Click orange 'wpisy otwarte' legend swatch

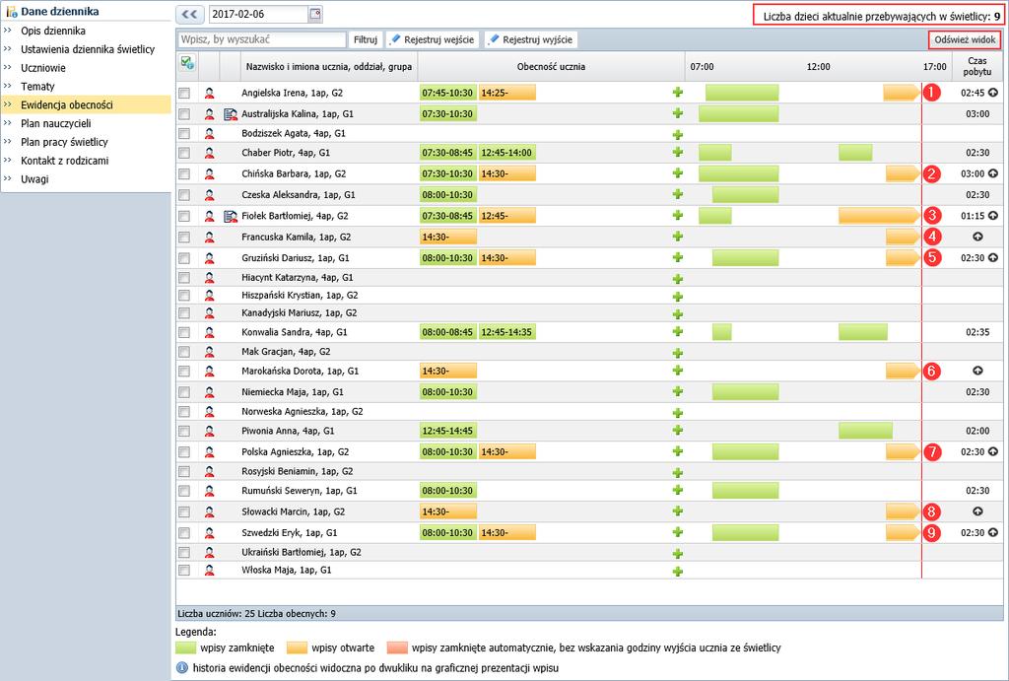click(x=297, y=647)
